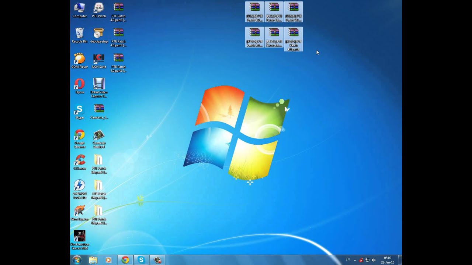The width and height of the screenshot is (472, 265).
Task: Select the Camtasia Studio 8 shortcut
Action: pyautogui.click(x=99, y=139)
